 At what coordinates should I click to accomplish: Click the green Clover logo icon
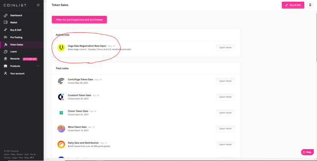coord(61,113)
